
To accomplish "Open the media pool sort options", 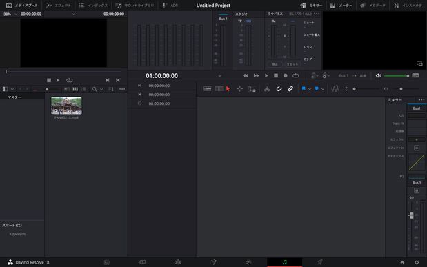I will [x=111, y=89].
